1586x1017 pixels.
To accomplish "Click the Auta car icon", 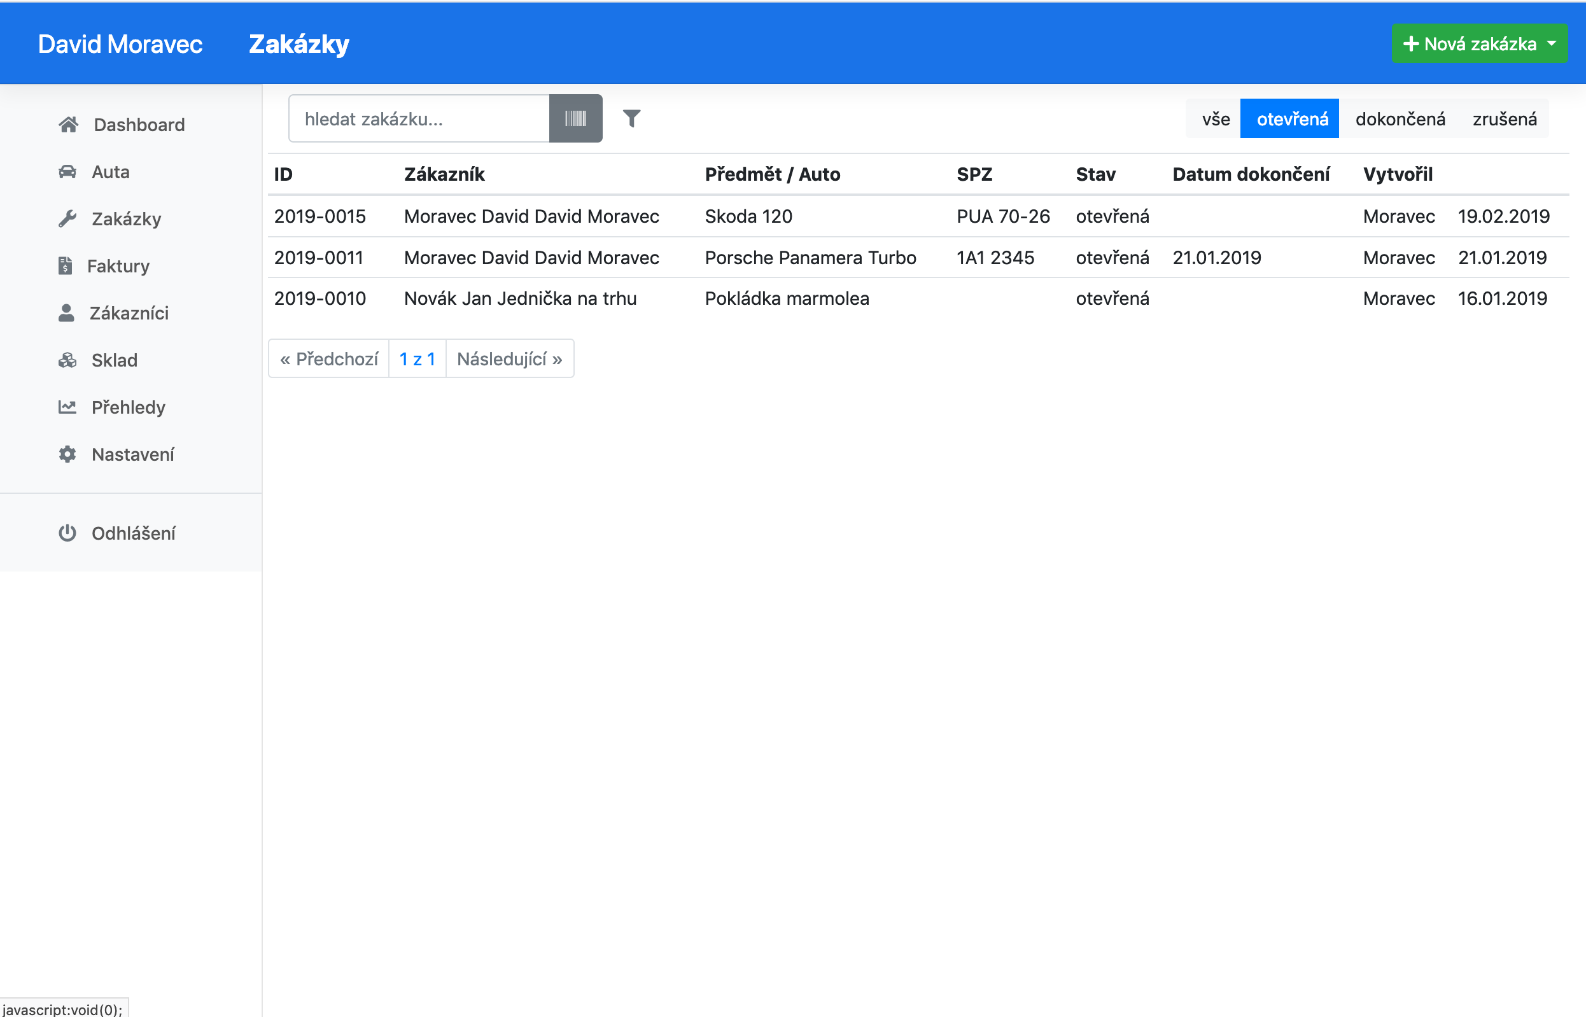I will tap(67, 172).
